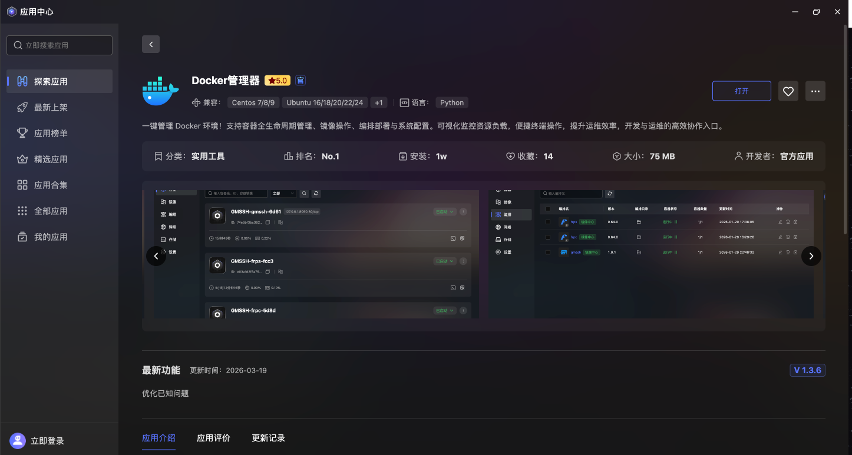
Task: Open the three-dots more options menu
Action: [x=815, y=91]
